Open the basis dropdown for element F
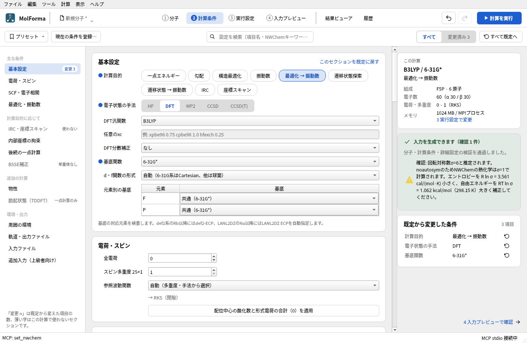Image resolution: width=527 pixels, height=343 pixels. [279, 199]
